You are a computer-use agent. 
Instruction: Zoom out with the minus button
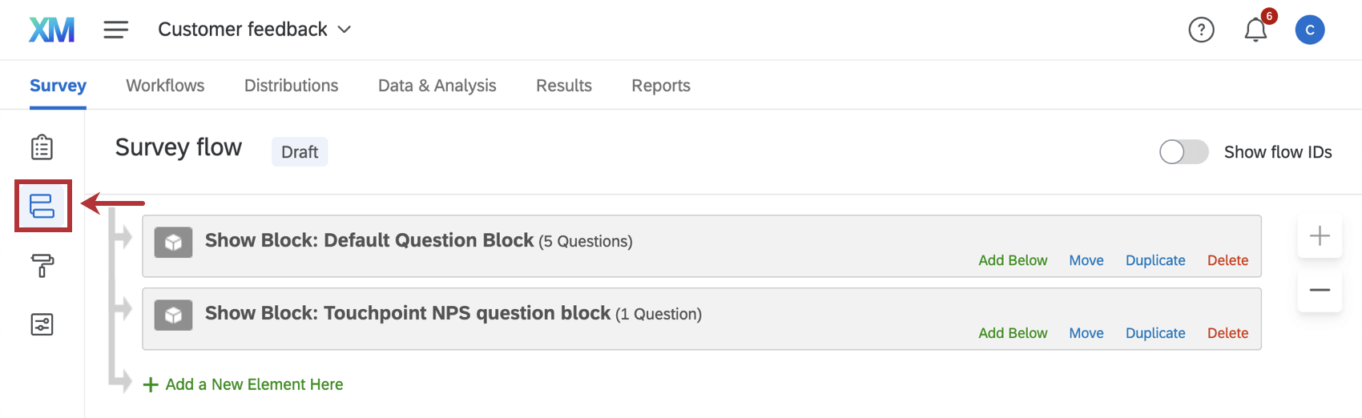tap(1320, 290)
